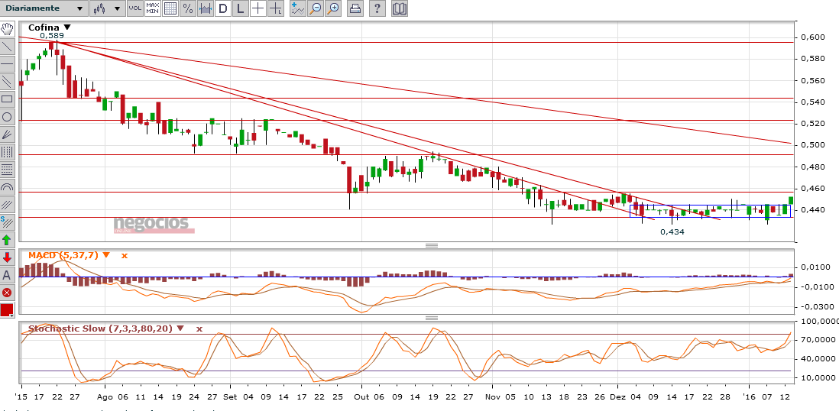
Task: Toggle the VOL volume display
Action: pos(134,8)
